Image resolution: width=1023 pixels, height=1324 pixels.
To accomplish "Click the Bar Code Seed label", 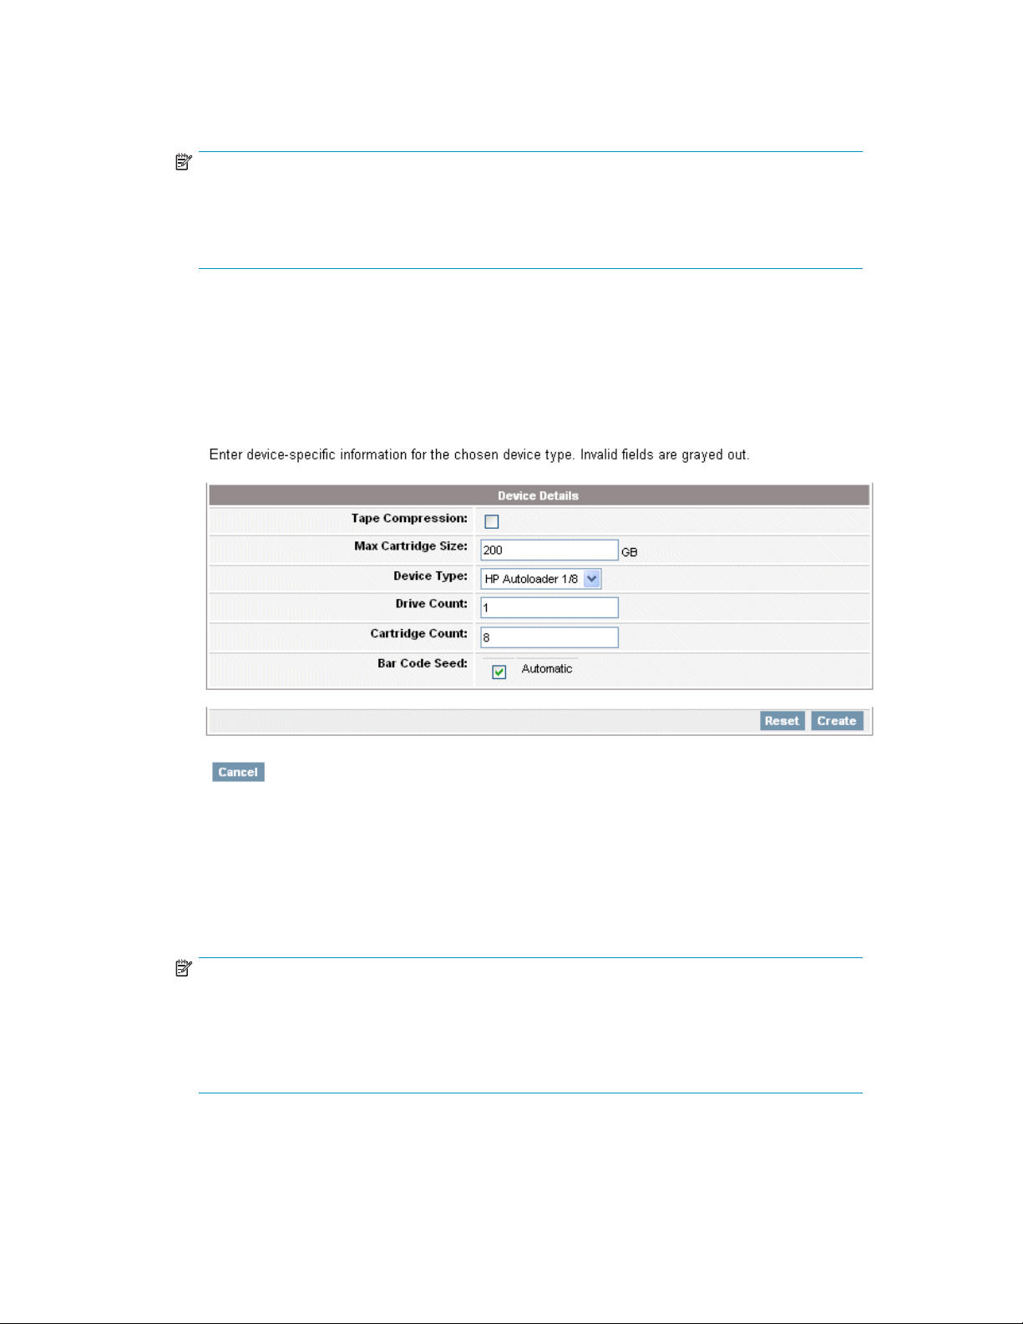I will (423, 664).
